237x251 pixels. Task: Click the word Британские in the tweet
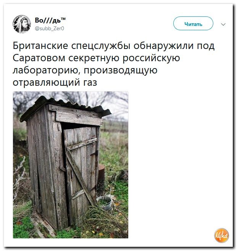pyautogui.click(x=40, y=46)
